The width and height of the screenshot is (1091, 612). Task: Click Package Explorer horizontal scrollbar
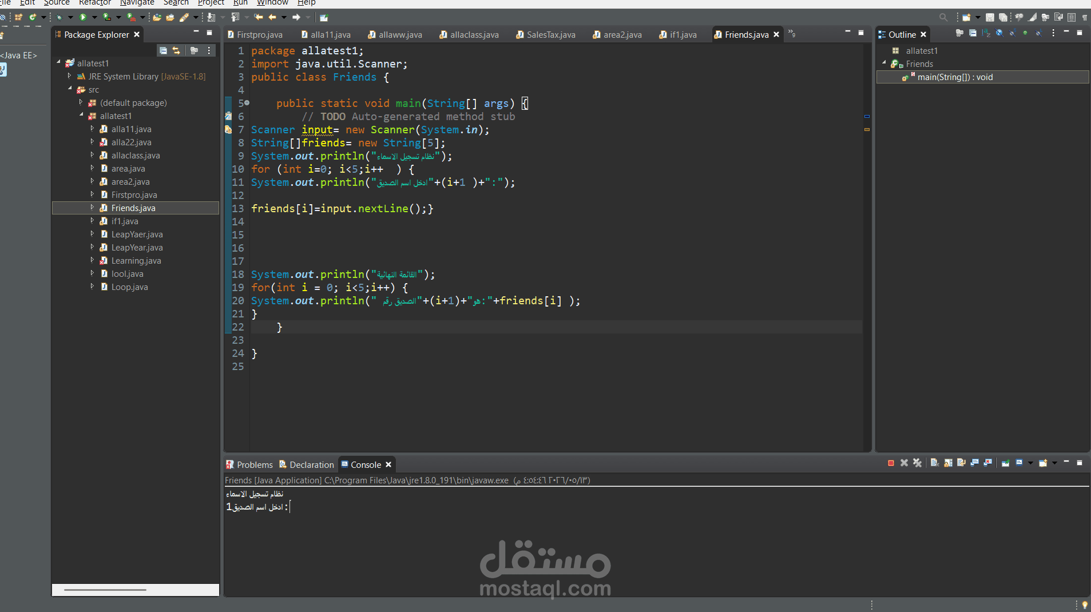click(x=105, y=589)
